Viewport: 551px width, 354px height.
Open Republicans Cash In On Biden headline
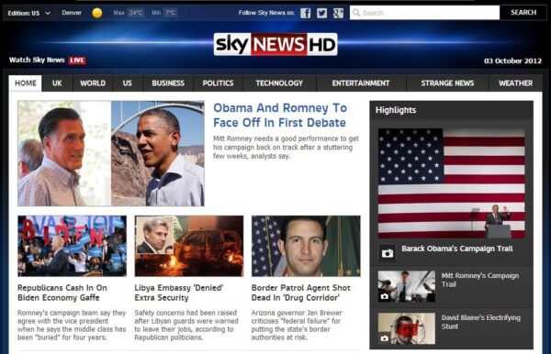62,293
